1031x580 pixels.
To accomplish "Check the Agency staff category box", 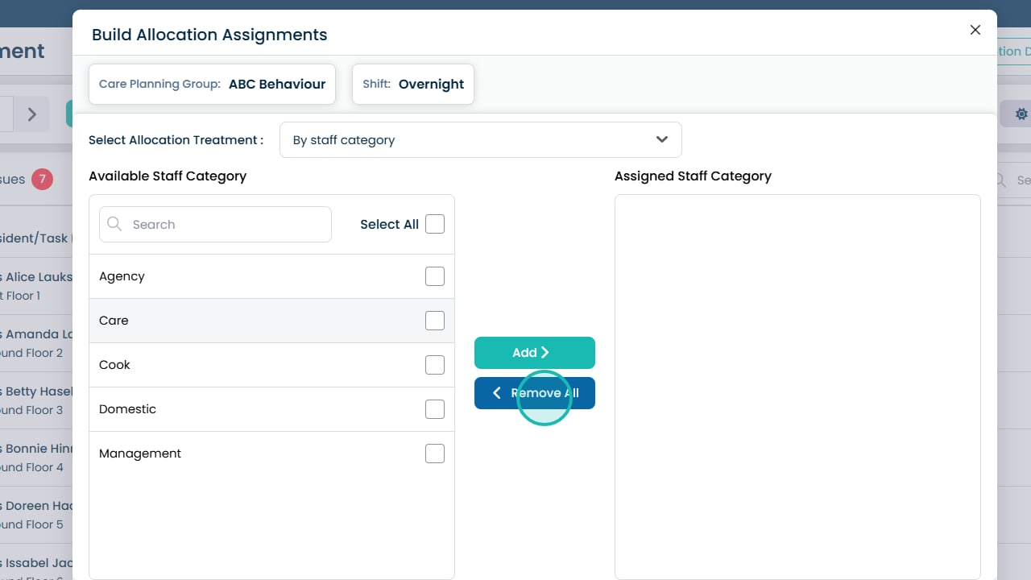I will [434, 276].
